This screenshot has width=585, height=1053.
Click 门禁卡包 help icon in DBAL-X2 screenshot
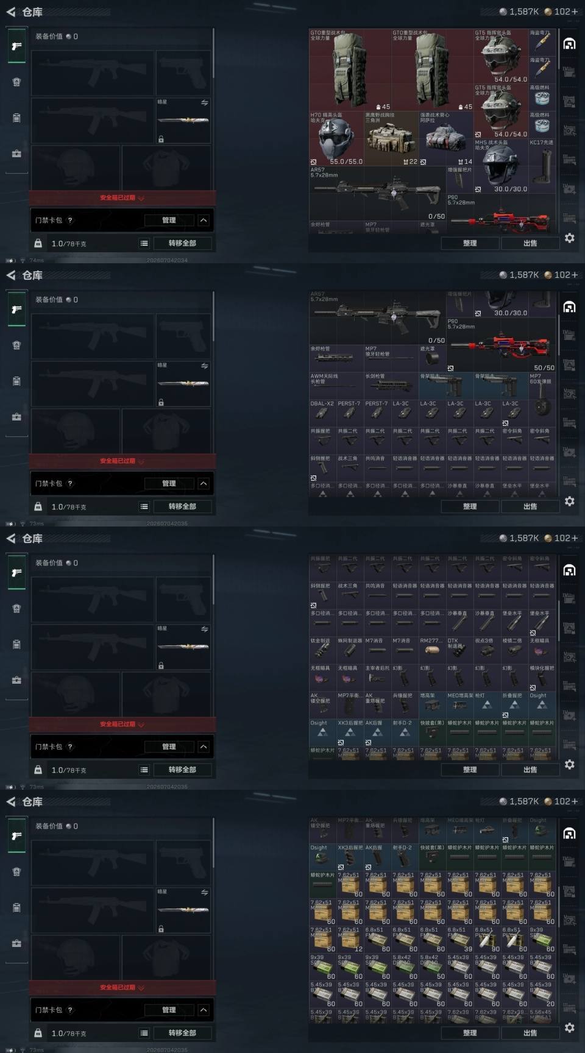pyautogui.click(x=70, y=483)
